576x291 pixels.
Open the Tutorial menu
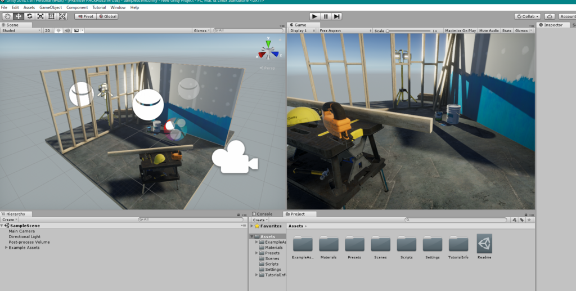pyautogui.click(x=99, y=7)
